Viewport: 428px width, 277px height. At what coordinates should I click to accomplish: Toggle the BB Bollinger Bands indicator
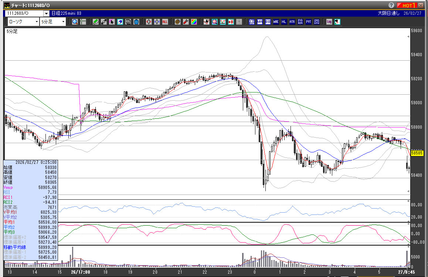click(x=268, y=22)
